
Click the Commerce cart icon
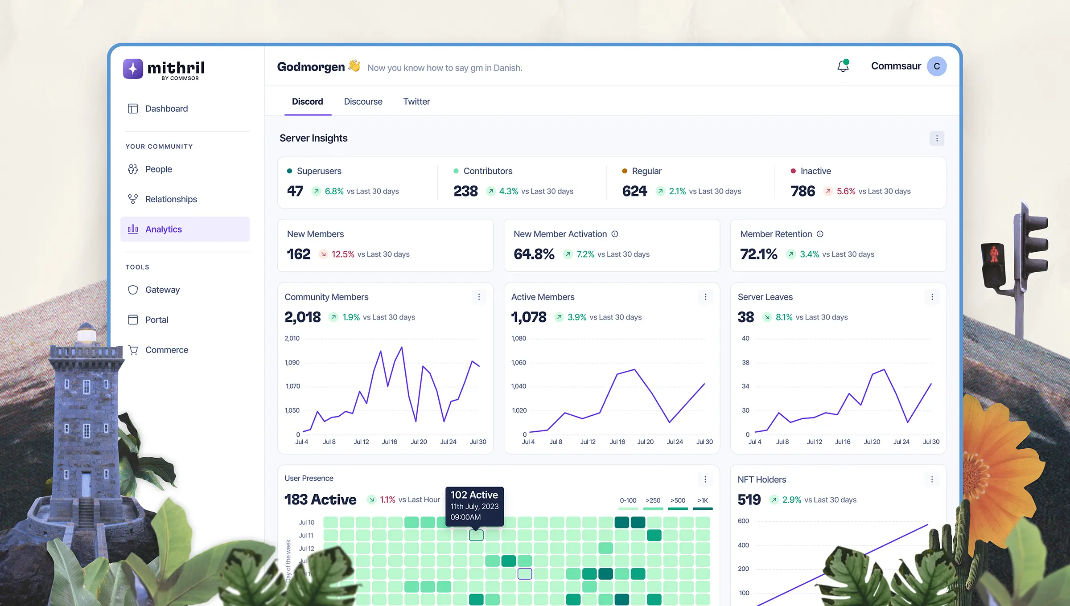(x=133, y=350)
